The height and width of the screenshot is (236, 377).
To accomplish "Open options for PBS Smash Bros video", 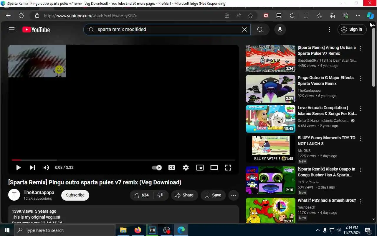I will click(x=361, y=201).
